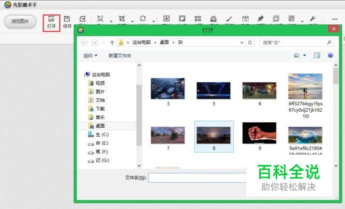Click 这台电脑 in the address breadcrumb
Image resolution: width=345 pixels, height=209 pixels.
tap(142, 42)
